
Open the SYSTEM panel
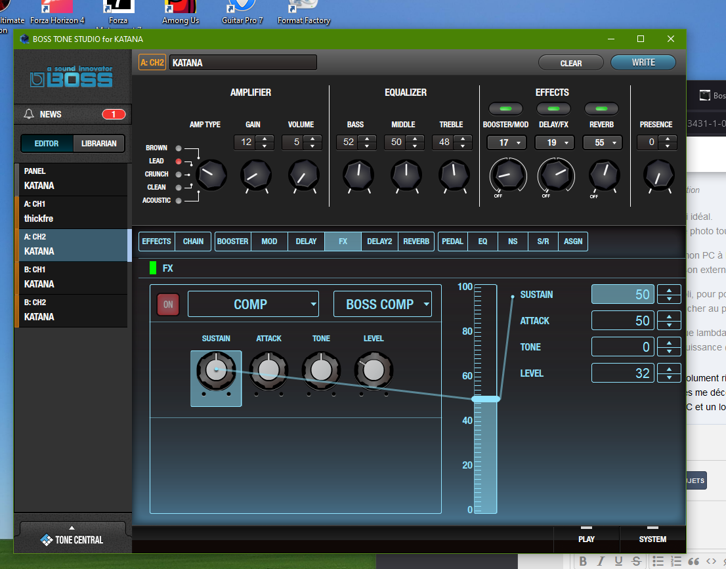click(653, 539)
